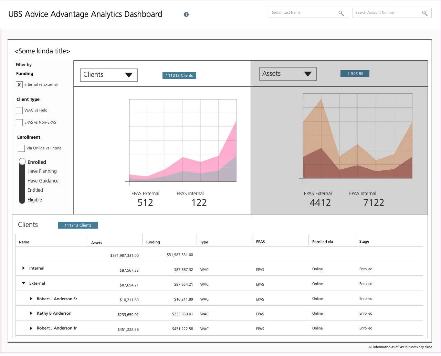The height and width of the screenshot is (356, 441).
Task: Click the Stage column header
Action: click(x=364, y=241)
